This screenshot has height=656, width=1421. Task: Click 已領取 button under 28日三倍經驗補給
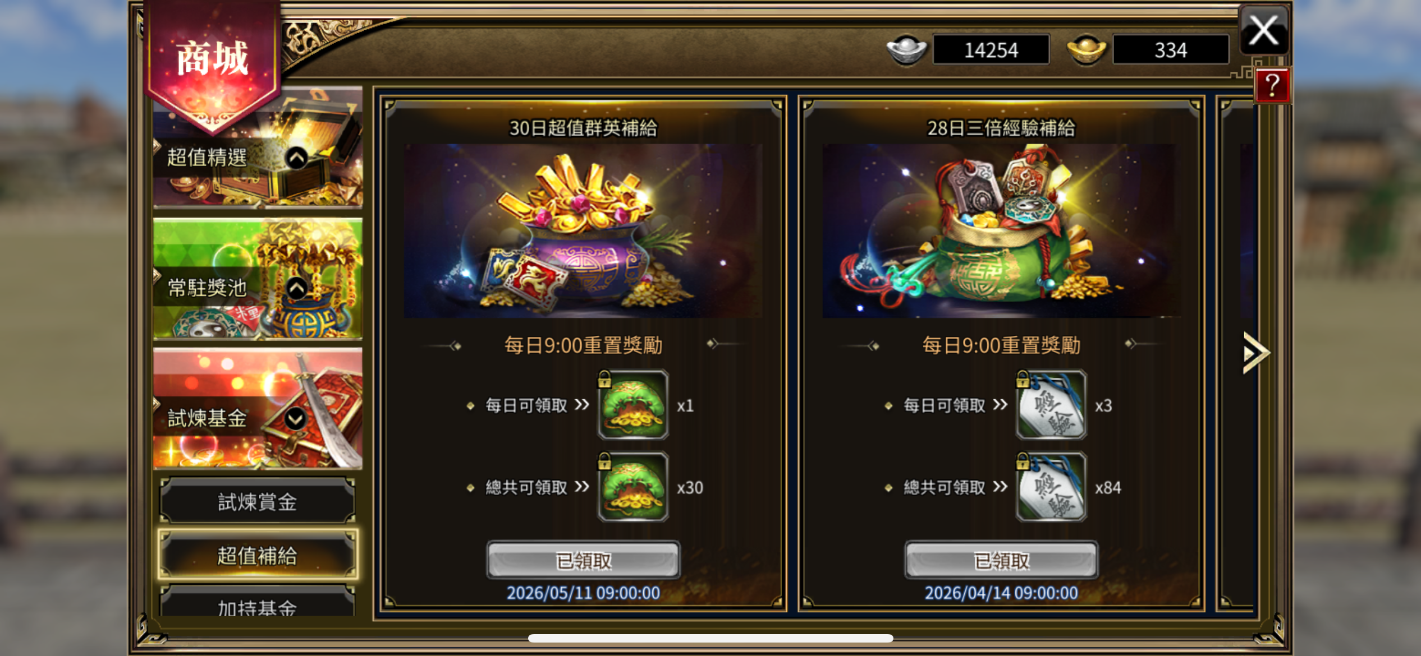click(1001, 560)
